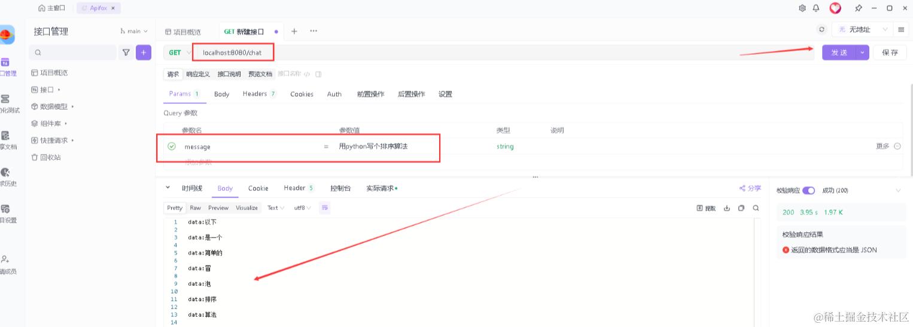This screenshot has height=327, width=913.
Task: Open the 实际请求 response tab
Action: click(382, 188)
